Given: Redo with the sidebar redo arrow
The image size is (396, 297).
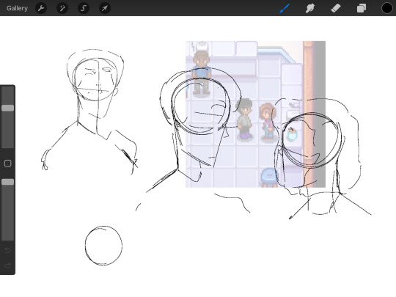Looking at the screenshot, I should pos(8,265).
